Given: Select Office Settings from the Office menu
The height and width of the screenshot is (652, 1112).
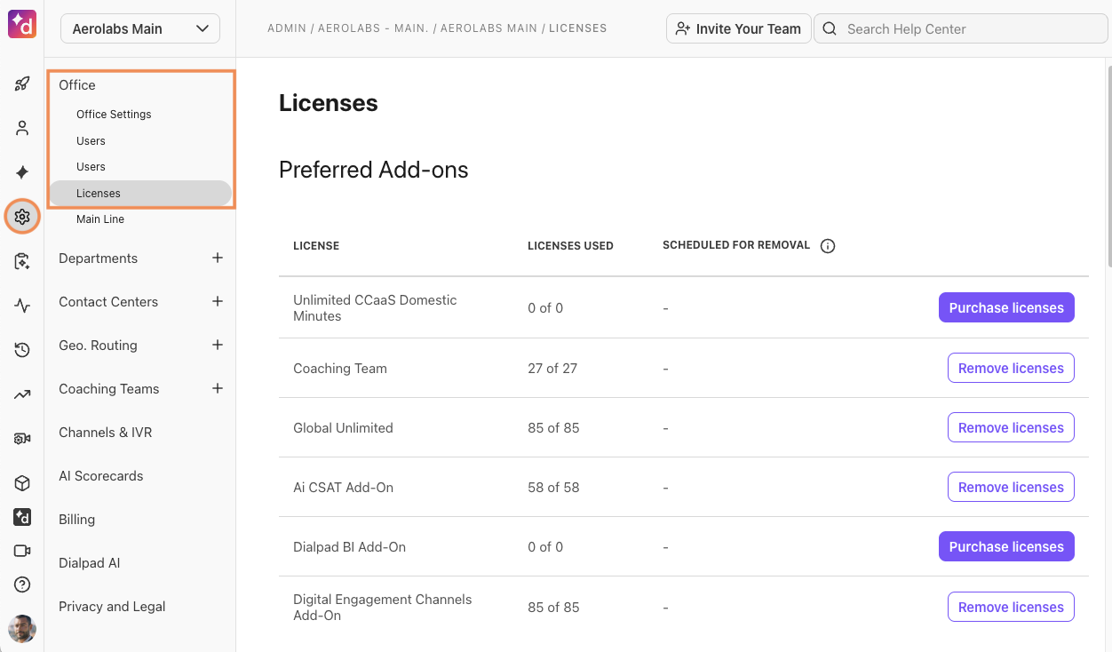Looking at the screenshot, I should point(114,114).
